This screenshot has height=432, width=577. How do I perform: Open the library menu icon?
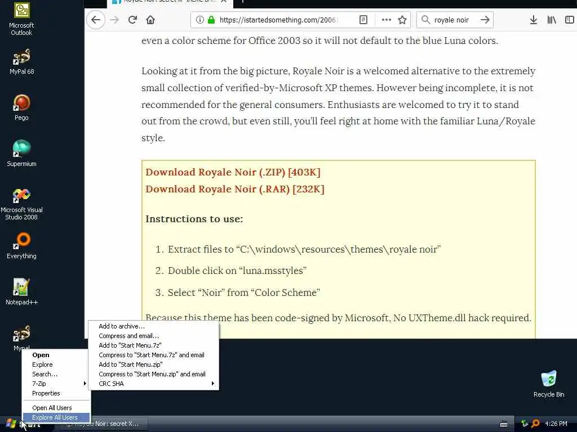(552, 20)
